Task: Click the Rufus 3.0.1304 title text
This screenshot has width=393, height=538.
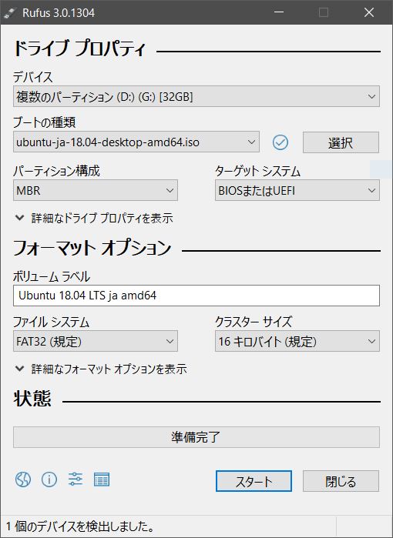Action: point(59,13)
